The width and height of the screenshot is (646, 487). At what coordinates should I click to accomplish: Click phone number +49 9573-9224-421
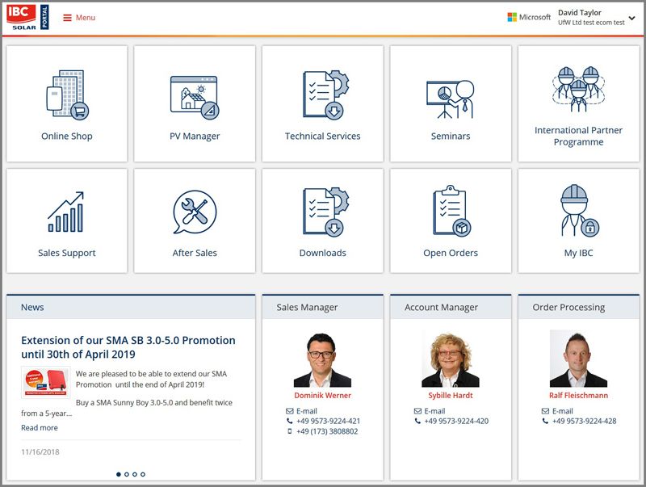click(x=329, y=421)
